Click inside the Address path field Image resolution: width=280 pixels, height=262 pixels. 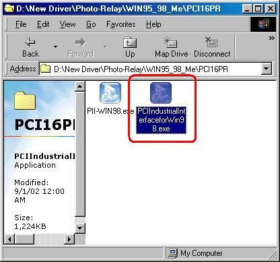pos(150,69)
